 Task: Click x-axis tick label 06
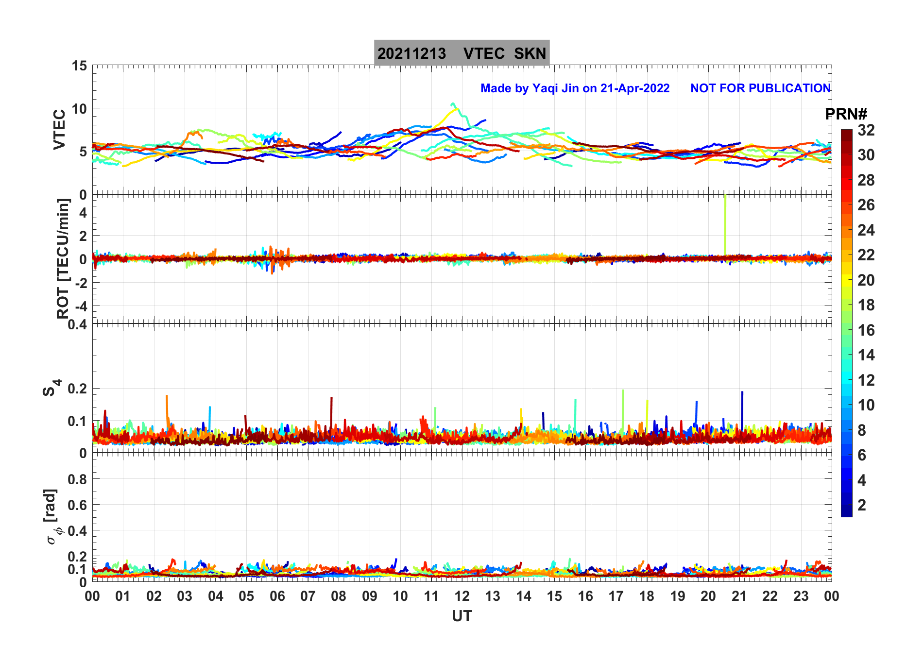tap(277, 596)
